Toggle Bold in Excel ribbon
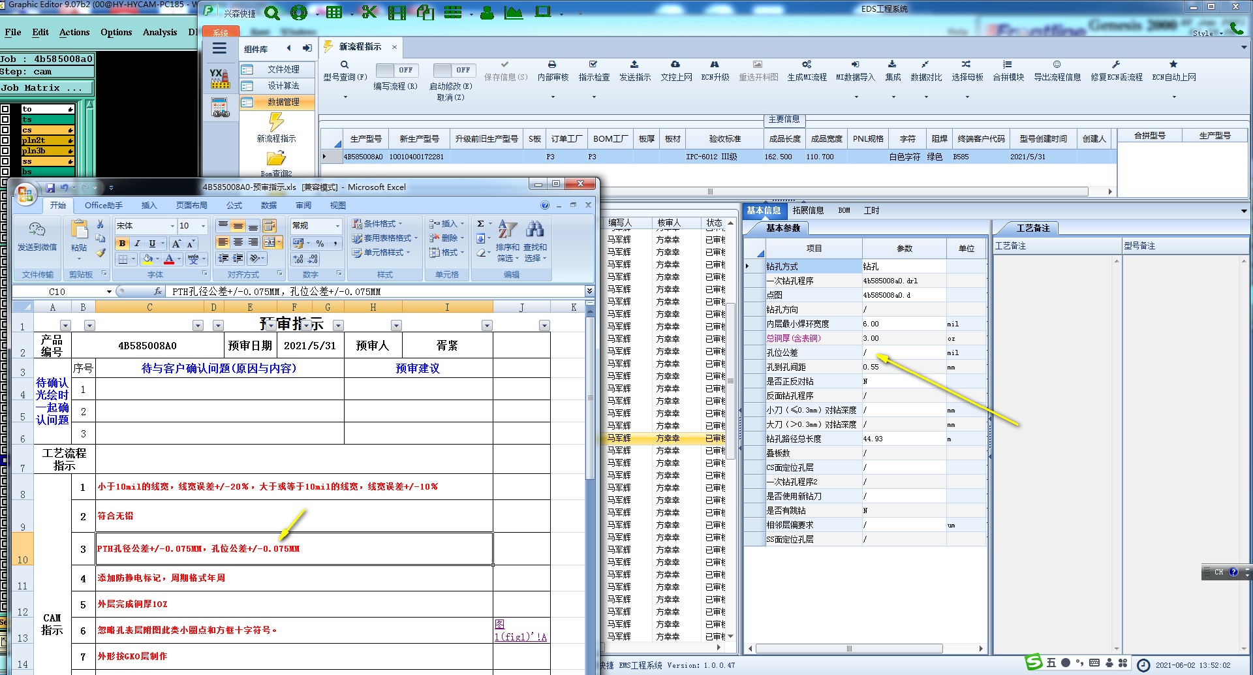Image resolution: width=1253 pixels, height=675 pixels. click(122, 243)
